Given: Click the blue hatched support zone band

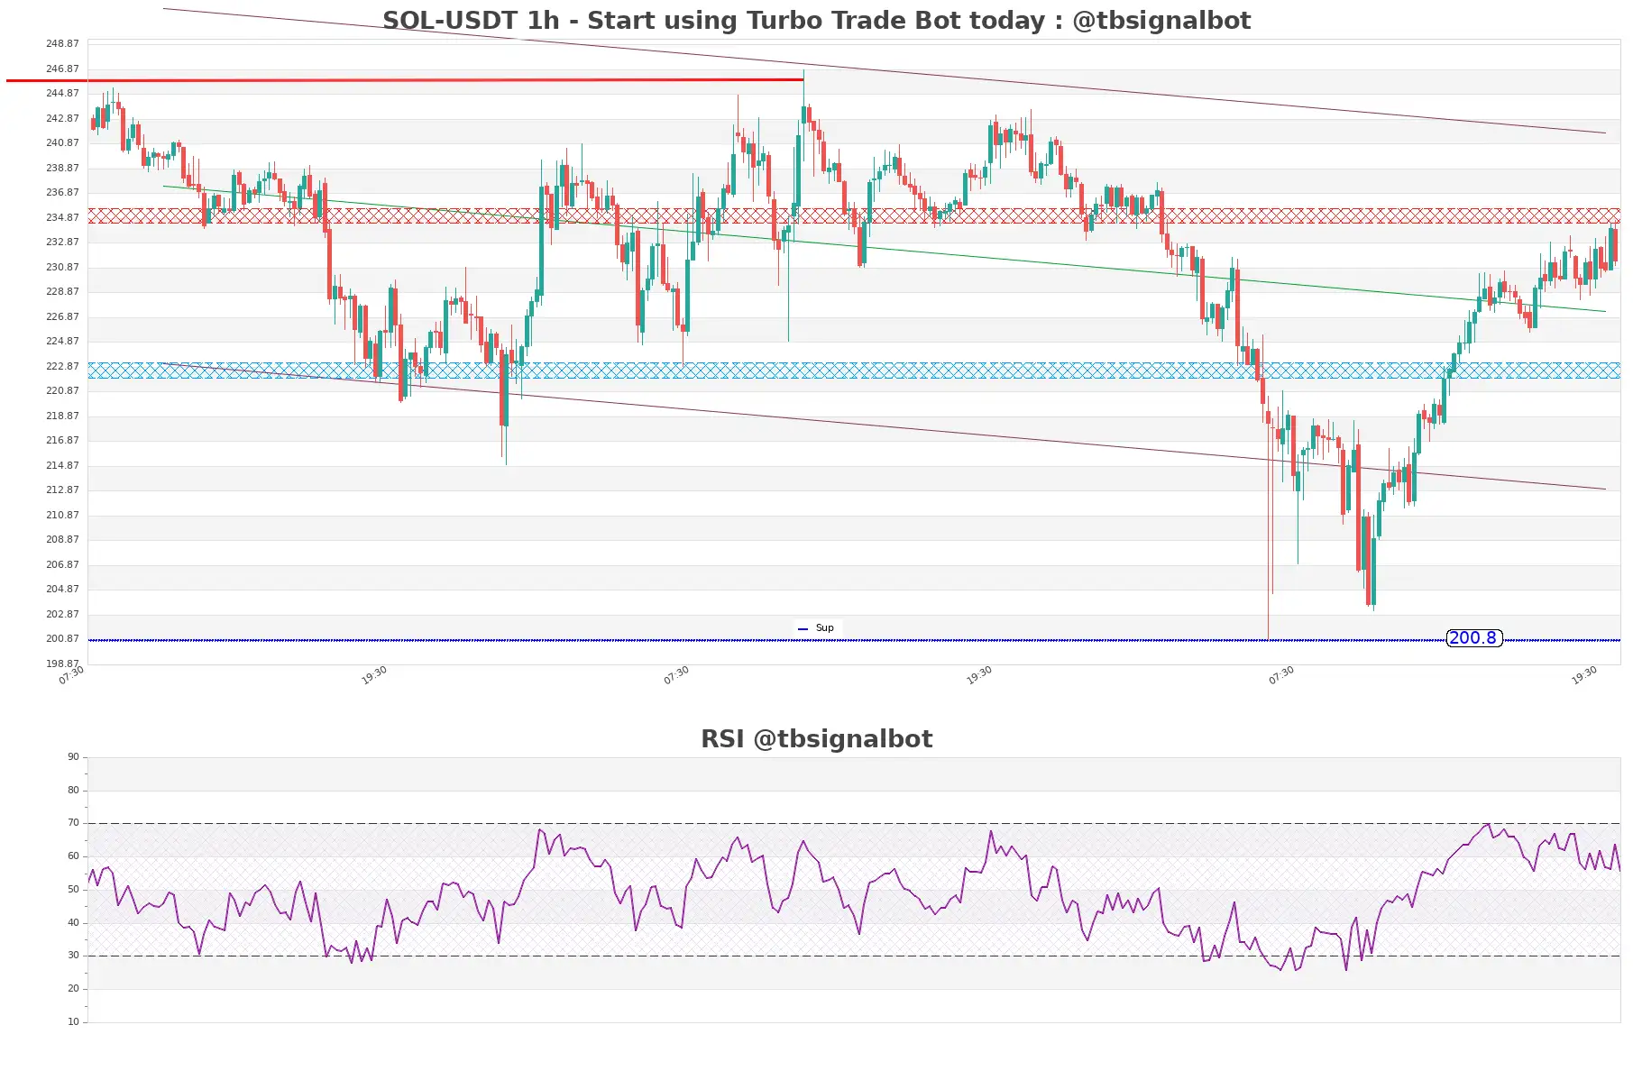Looking at the screenshot, I should (x=854, y=371).
